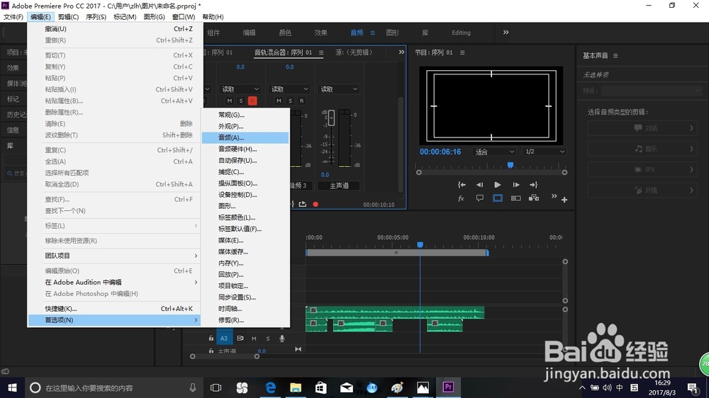This screenshot has height=398, width=709.
Task: Toggle the safe margins icon
Action: tap(498, 198)
